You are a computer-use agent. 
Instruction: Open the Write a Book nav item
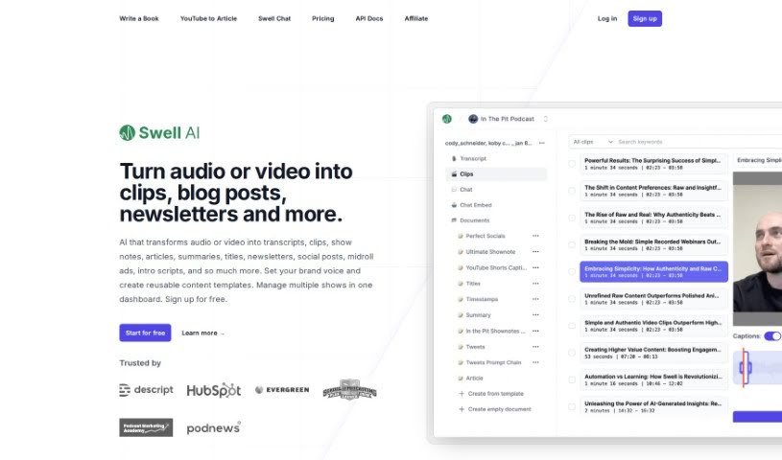tap(138, 18)
